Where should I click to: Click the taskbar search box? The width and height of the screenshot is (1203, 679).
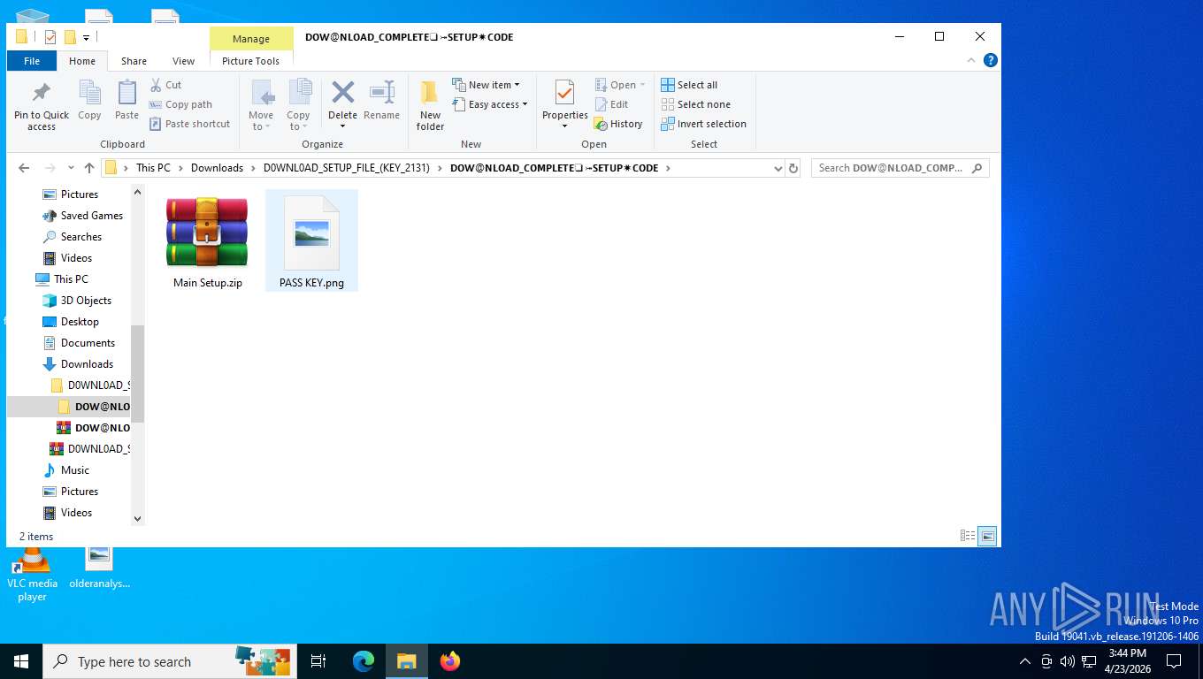pos(169,661)
